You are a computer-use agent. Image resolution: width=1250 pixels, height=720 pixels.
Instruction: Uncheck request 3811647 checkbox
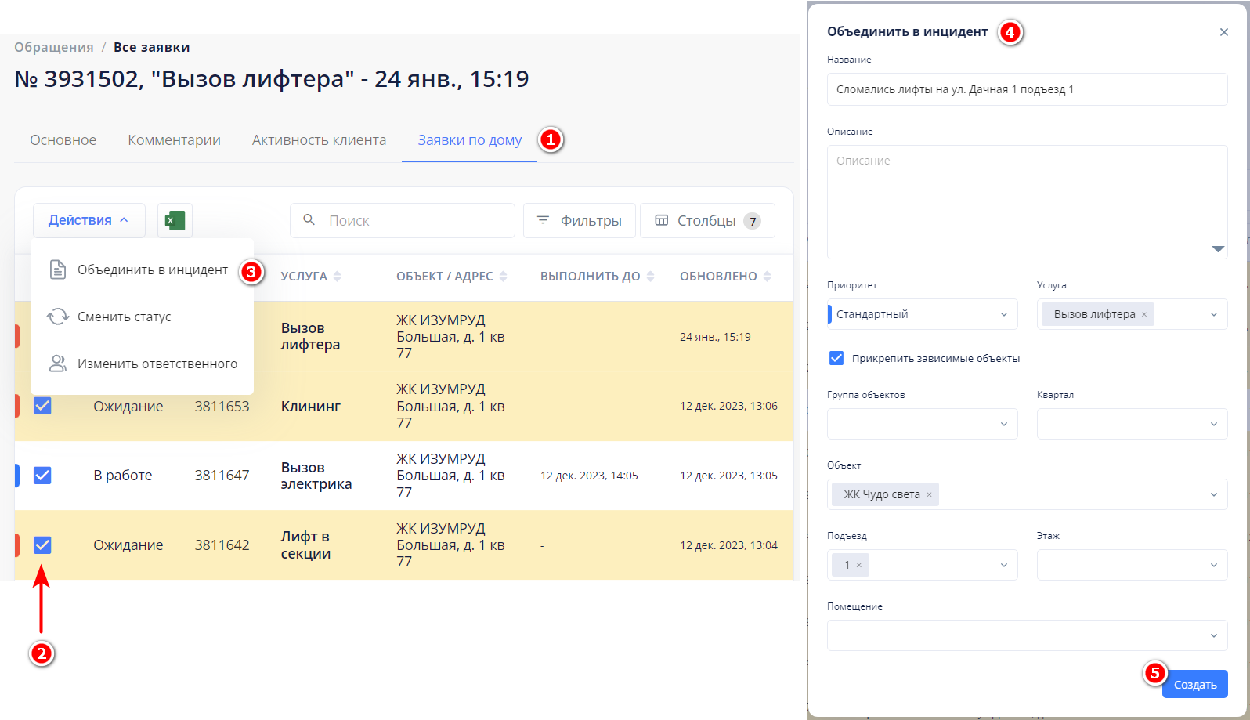[42, 476]
